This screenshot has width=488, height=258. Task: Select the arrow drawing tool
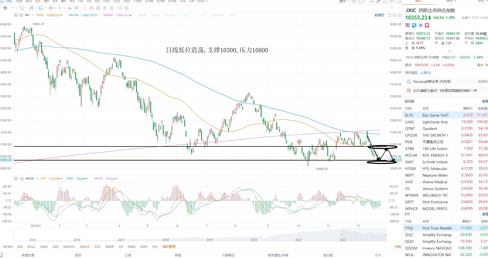tap(60, 8)
